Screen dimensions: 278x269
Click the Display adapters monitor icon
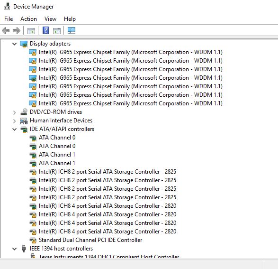point(24,44)
